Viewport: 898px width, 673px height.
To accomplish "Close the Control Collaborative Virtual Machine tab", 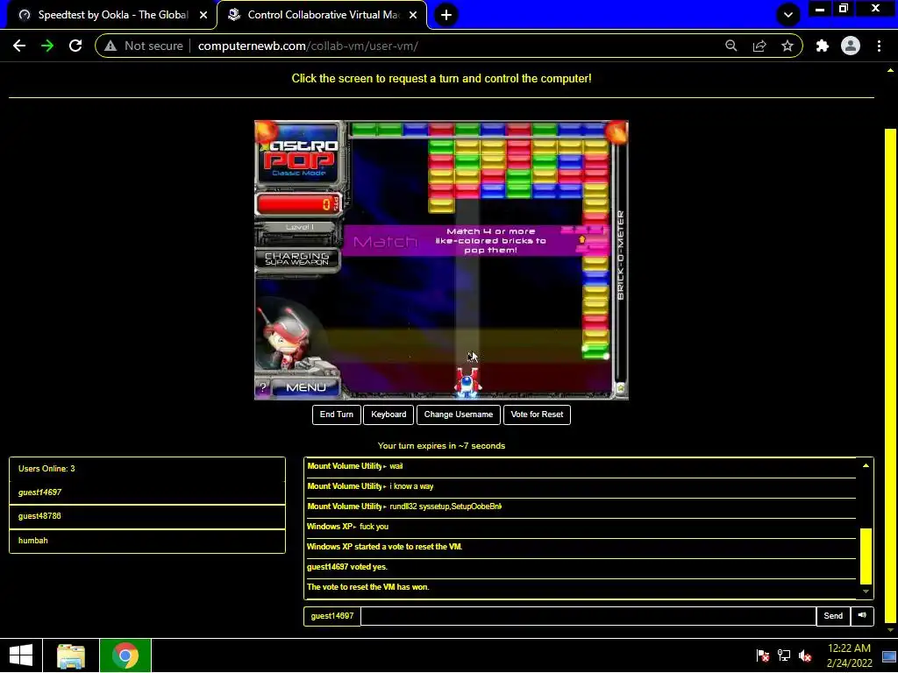I will pos(413,15).
